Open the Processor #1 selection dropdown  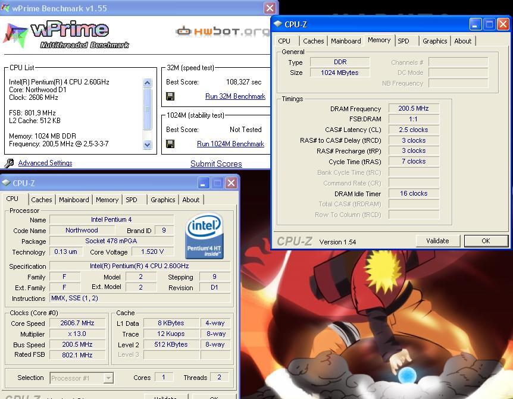coord(108,378)
